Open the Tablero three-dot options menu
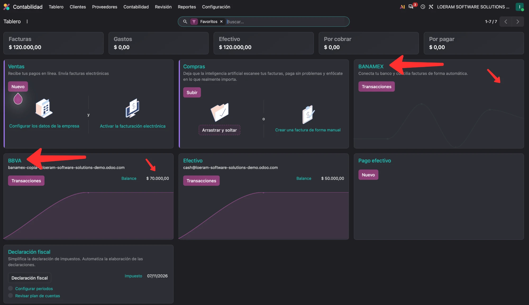Viewport: 529px width, 305px height. 27,21
